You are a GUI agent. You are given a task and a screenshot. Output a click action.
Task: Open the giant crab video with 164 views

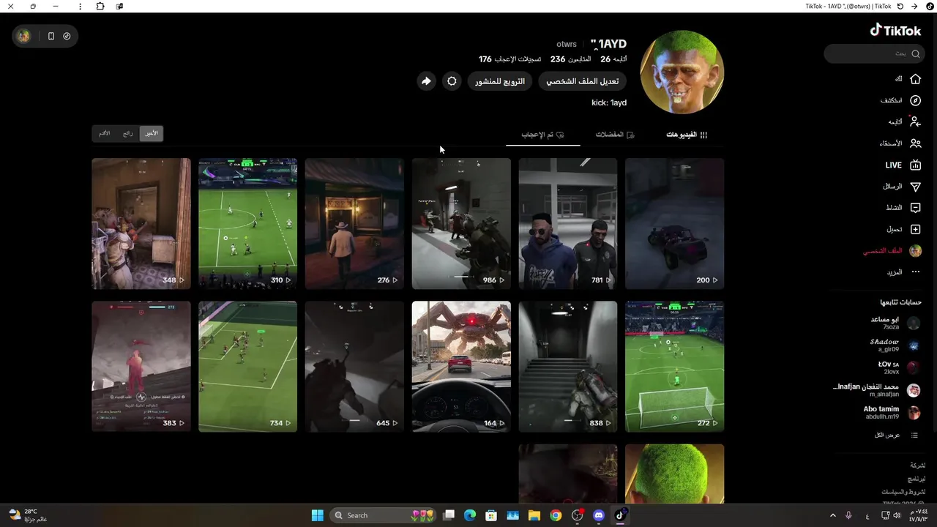click(461, 366)
